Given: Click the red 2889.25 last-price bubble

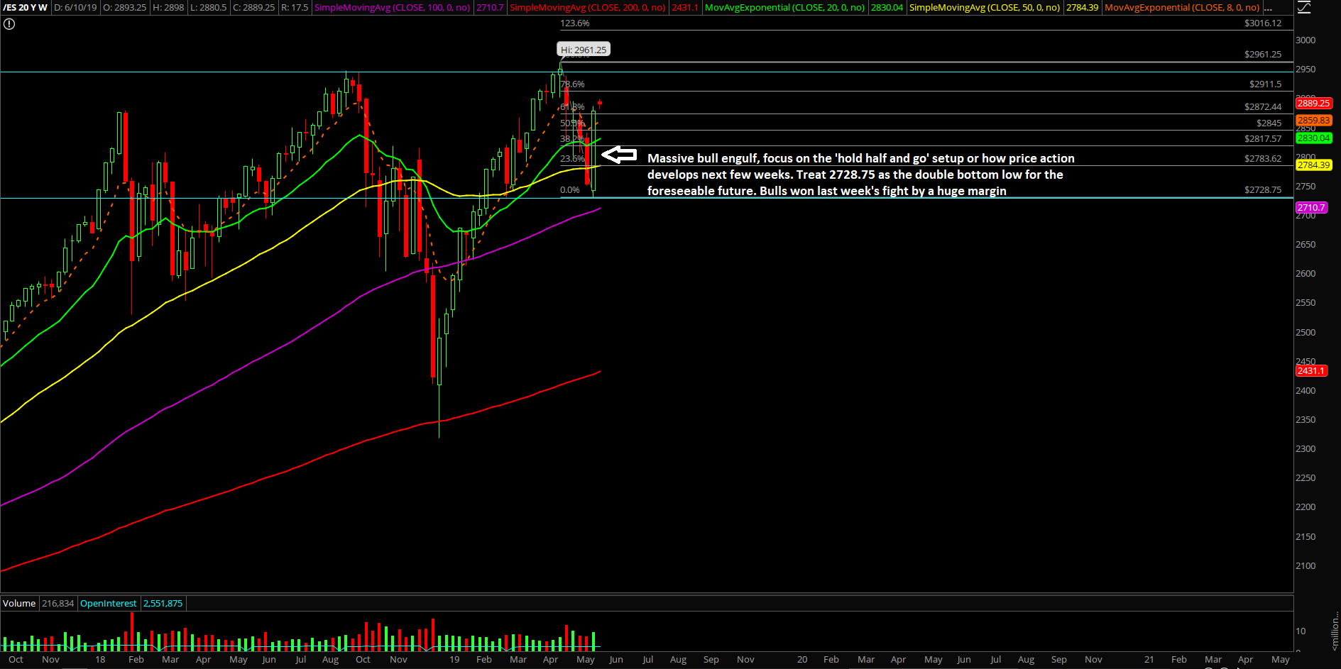Looking at the screenshot, I should 1313,104.
